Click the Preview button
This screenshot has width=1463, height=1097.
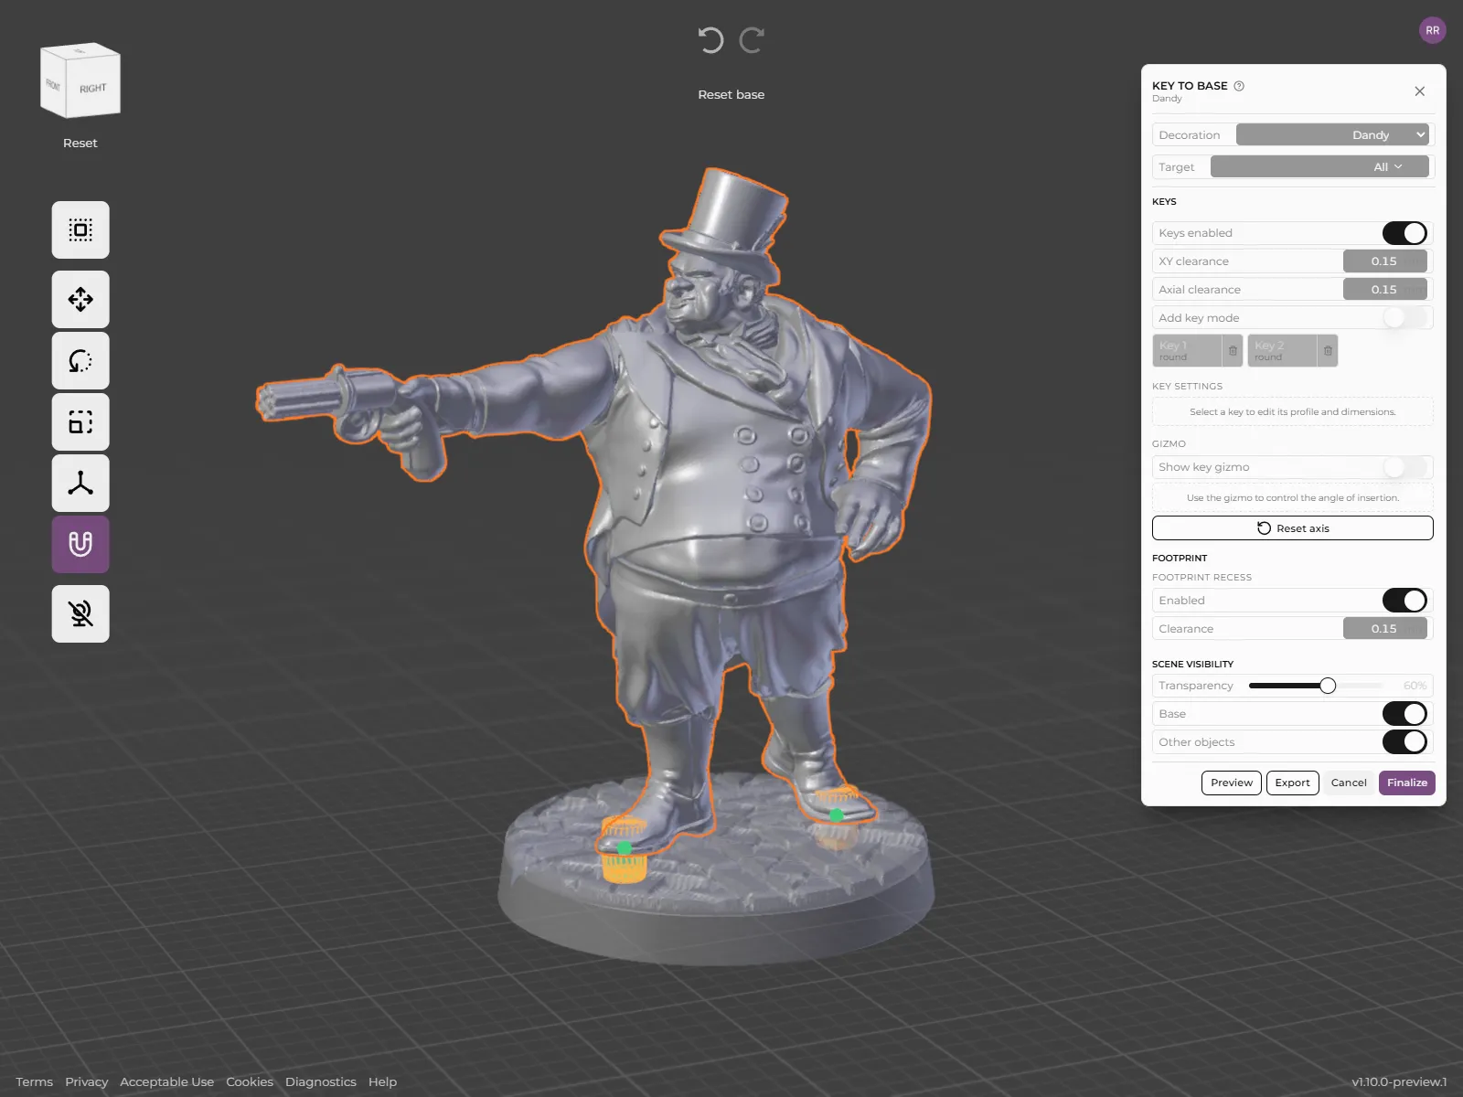[x=1232, y=783]
